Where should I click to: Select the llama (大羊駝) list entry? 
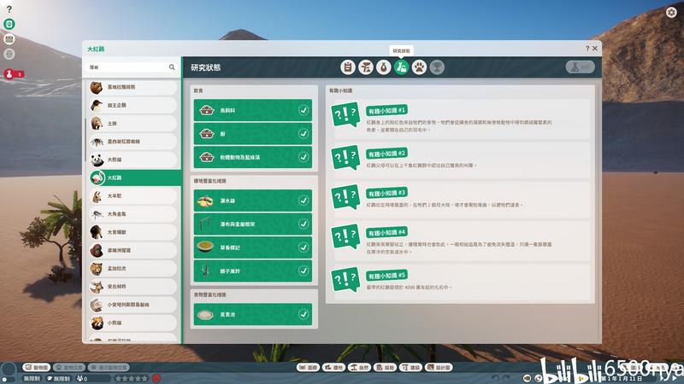133,196
